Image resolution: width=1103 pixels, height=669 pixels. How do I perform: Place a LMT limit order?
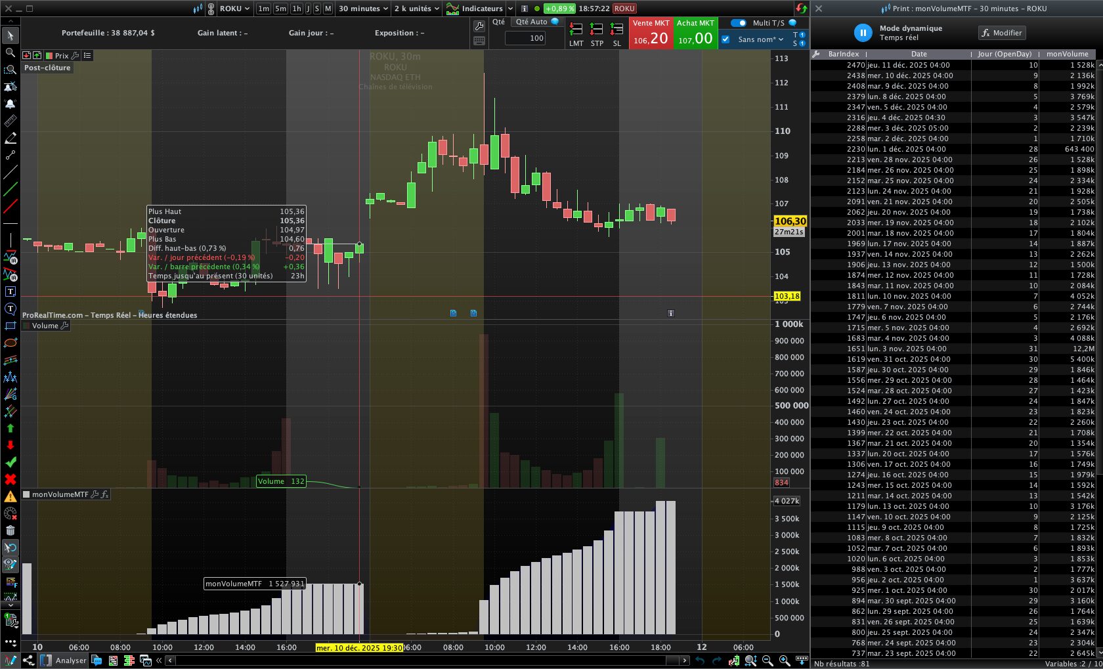point(576,35)
